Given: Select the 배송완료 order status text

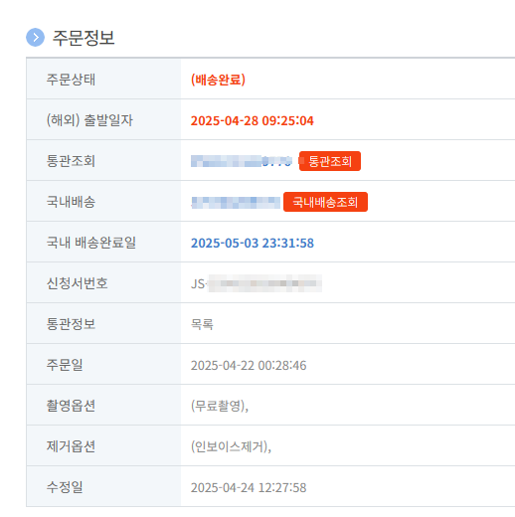Looking at the screenshot, I should (x=218, y=80).
